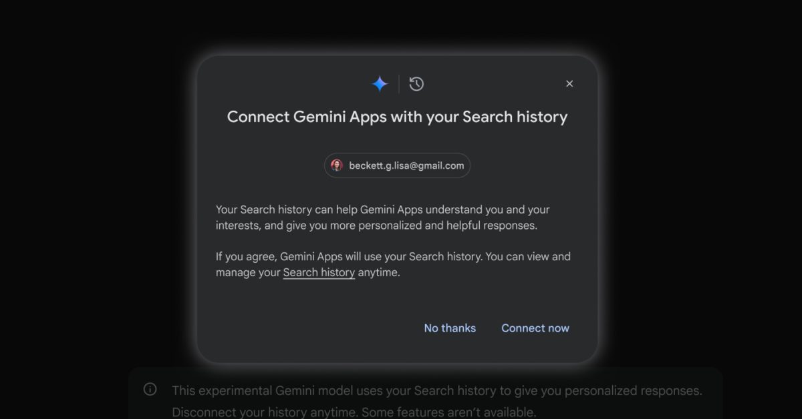Image resolution: width=802 pixels, height=419 pixels.
Task: Click "Disconnect your history anytime" banner text
Action: click(x=266, y=412)
